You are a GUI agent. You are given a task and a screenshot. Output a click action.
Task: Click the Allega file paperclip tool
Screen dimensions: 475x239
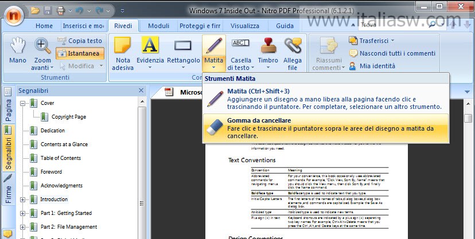pos(293,54)
